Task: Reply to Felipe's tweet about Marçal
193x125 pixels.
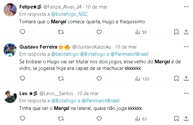Action: [x=22, y=32]
